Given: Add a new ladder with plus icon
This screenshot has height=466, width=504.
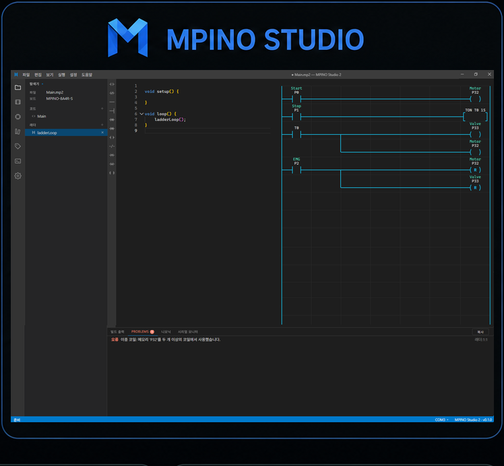Looking at the screenshot, I should (102, 125).
